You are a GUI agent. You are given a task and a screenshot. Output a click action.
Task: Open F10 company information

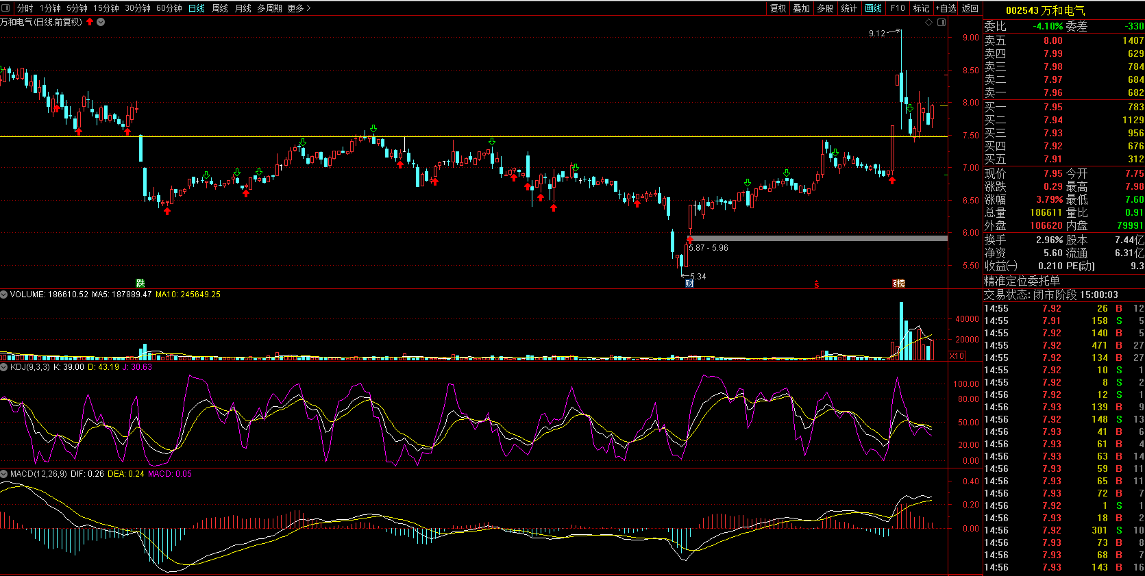point(898,8)
